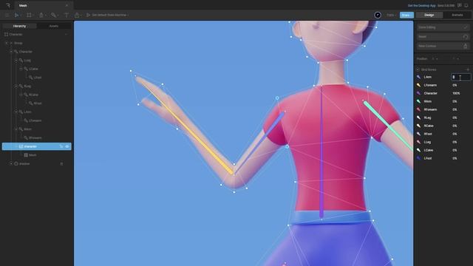Toggle visibility eye on highlighted character row
Image resolution: width=473 pixels, height=266 pixels.
coord(67,146)
